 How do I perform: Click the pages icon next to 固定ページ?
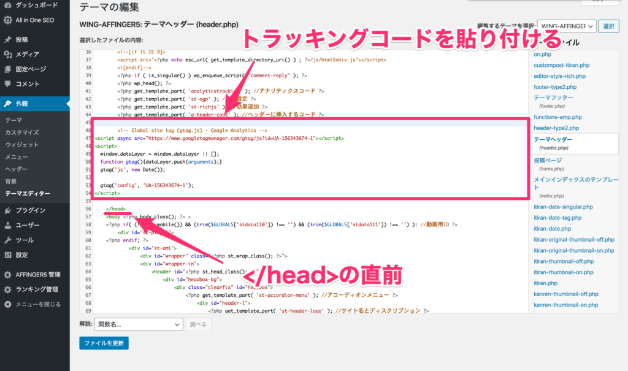pyautogui.click(x=7, y=69)
